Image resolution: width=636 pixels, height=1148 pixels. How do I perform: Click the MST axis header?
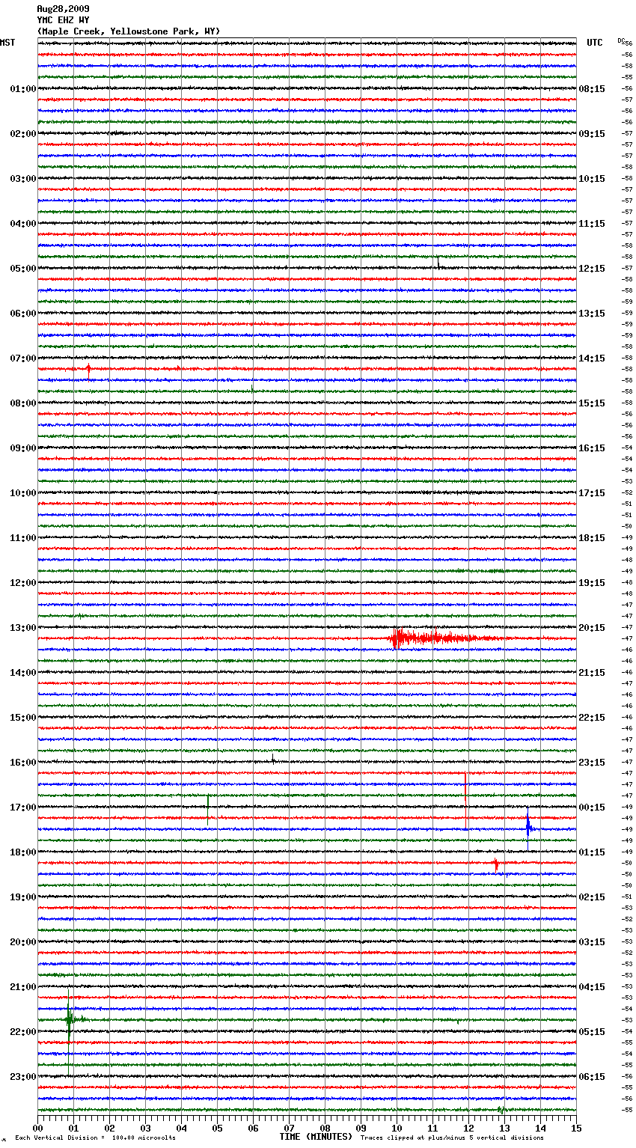coord(7,43)
